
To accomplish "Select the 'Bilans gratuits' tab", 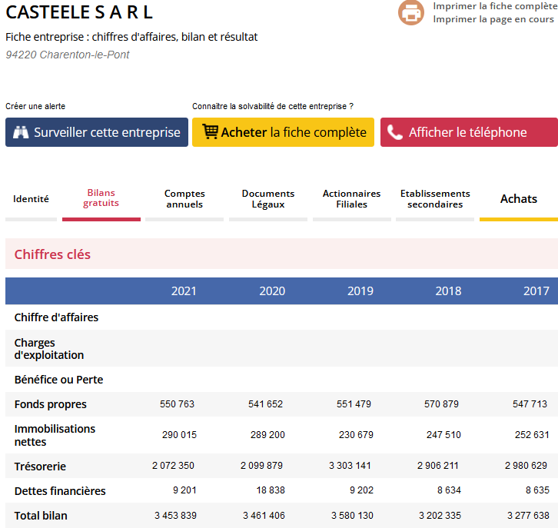I will [x=101, y=198].
